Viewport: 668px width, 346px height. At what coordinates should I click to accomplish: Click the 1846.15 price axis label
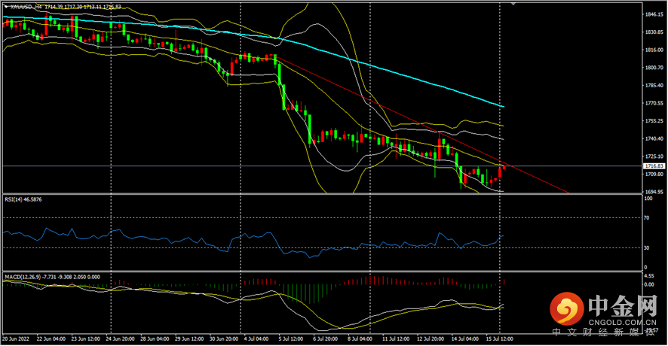point(654,14)
